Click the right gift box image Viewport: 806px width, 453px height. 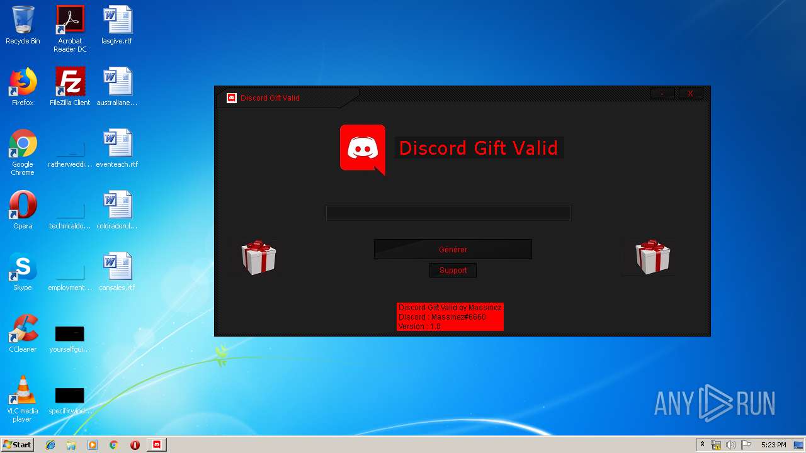652,257
